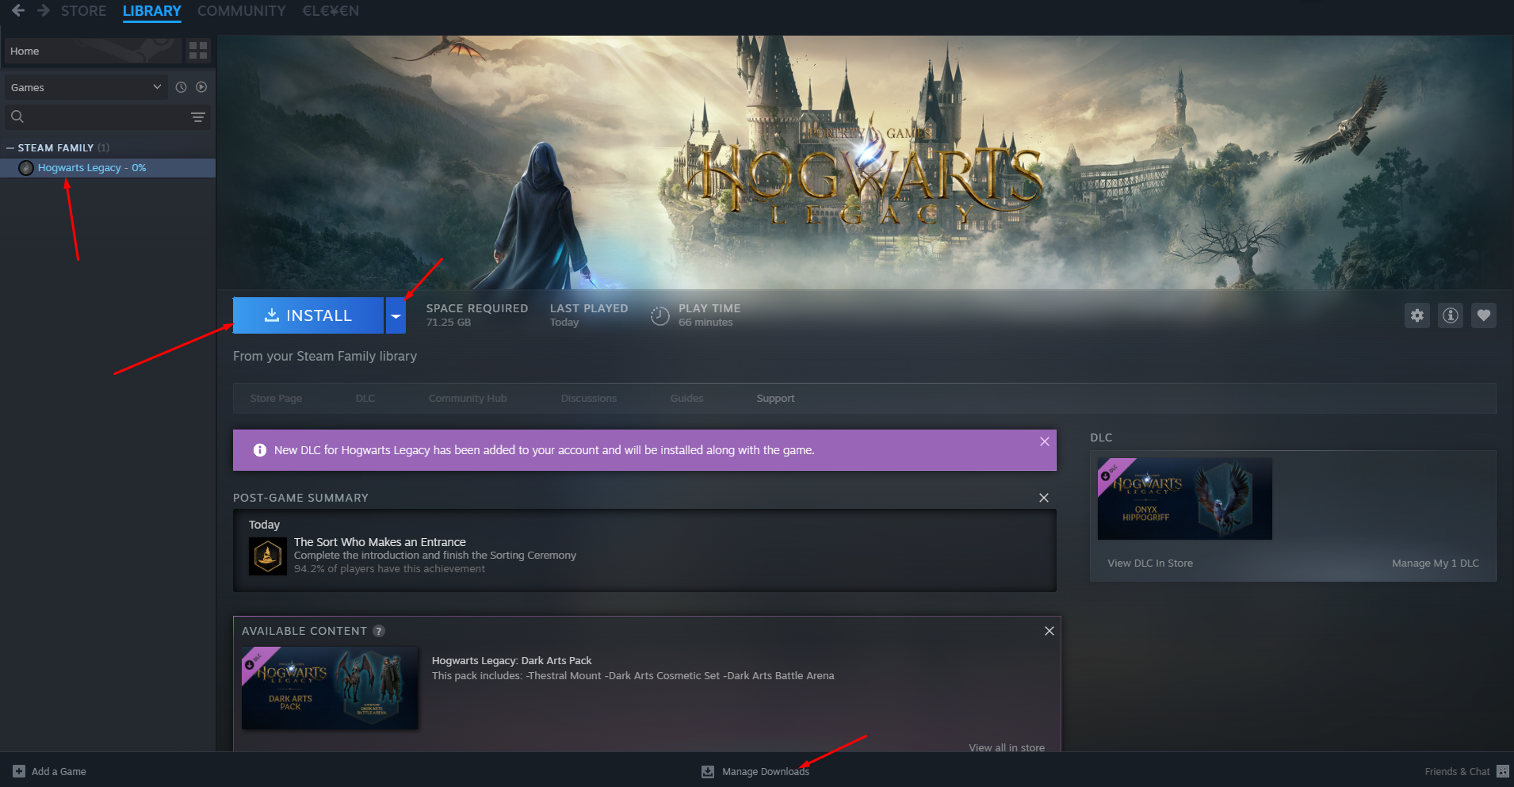
Task: Click the Friends & Chat icon
Action: (x=1502, y=772)
